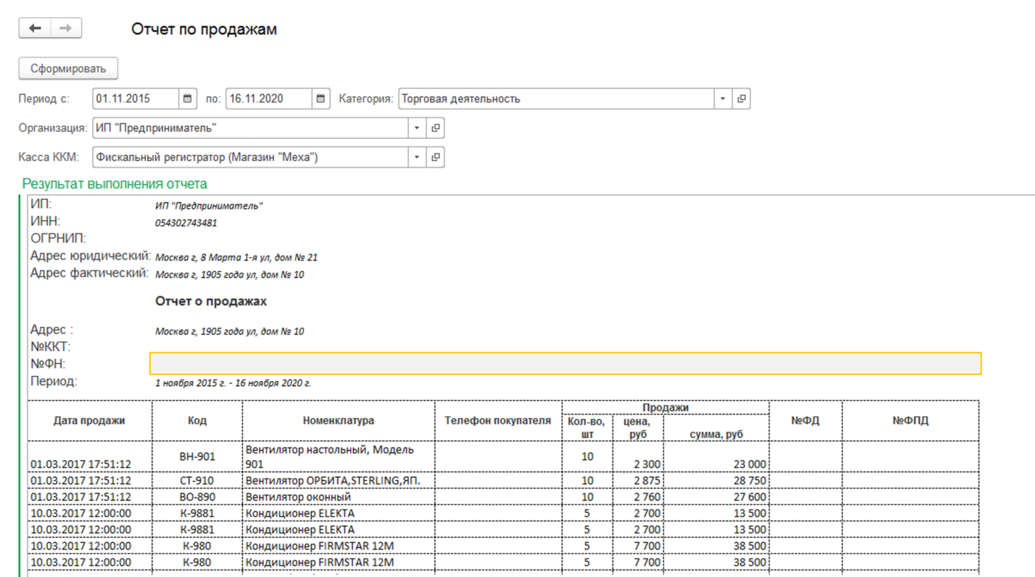The image size is (1035, 577).
Task: Click the Организация field ИП Предприниматель
Action: click(x=249, y=128)
